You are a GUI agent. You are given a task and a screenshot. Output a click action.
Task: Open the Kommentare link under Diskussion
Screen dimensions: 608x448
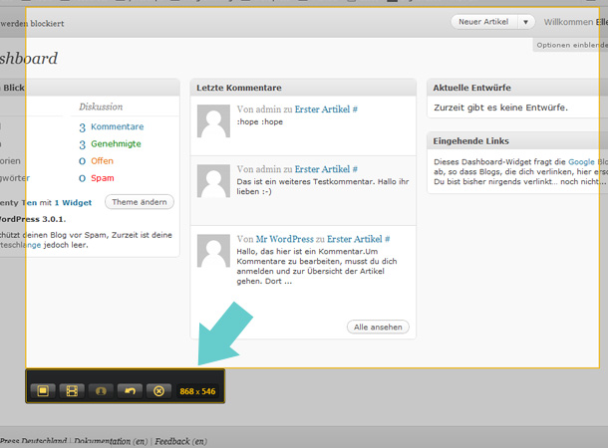(117, 126)
